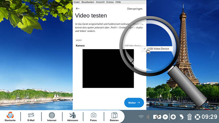This screenshot has width=219, height=123.
Task: Click the battery charging icon
Action: tap(157, 117)
